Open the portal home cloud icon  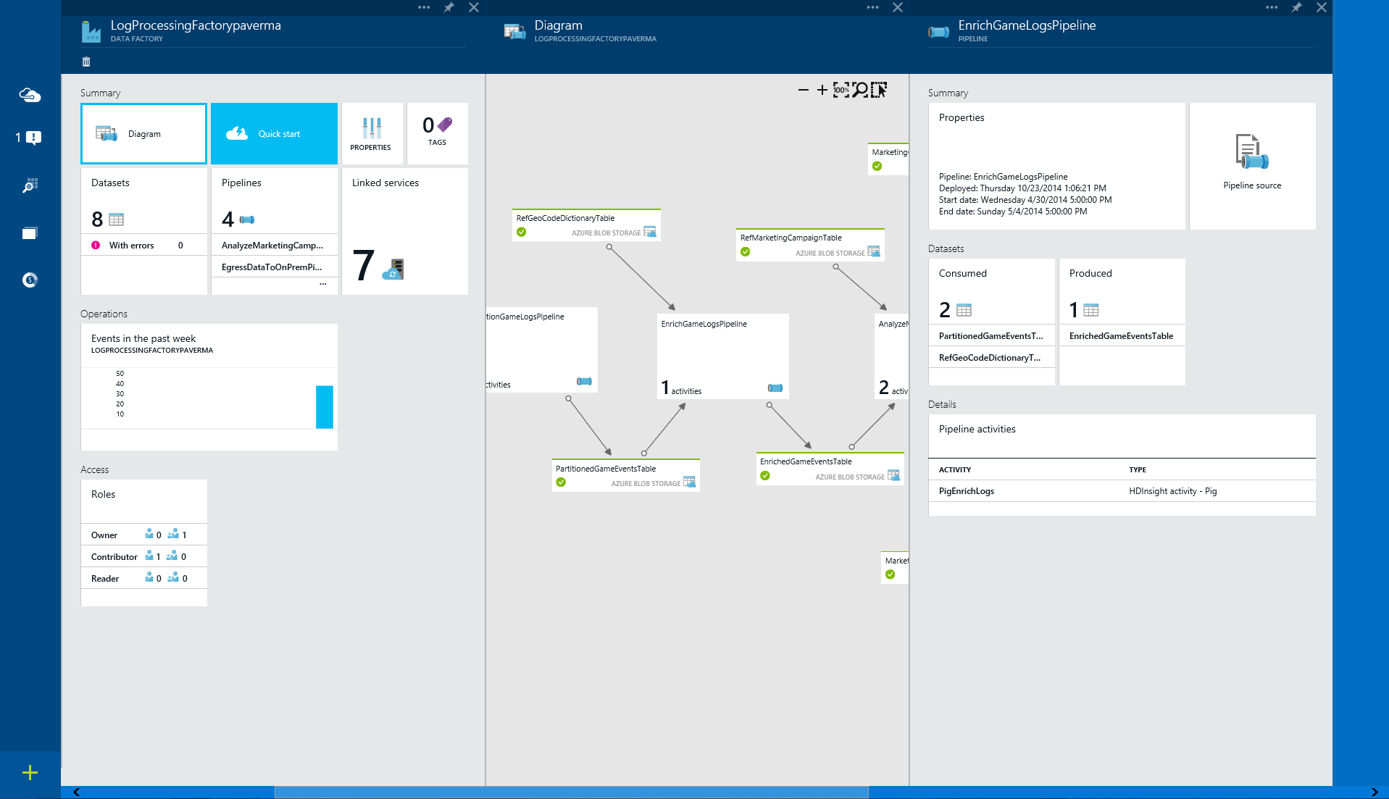[30, 95]
